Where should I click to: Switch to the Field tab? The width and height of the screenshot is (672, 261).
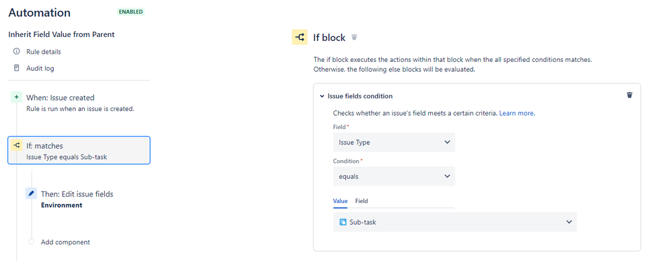point(362,201)
